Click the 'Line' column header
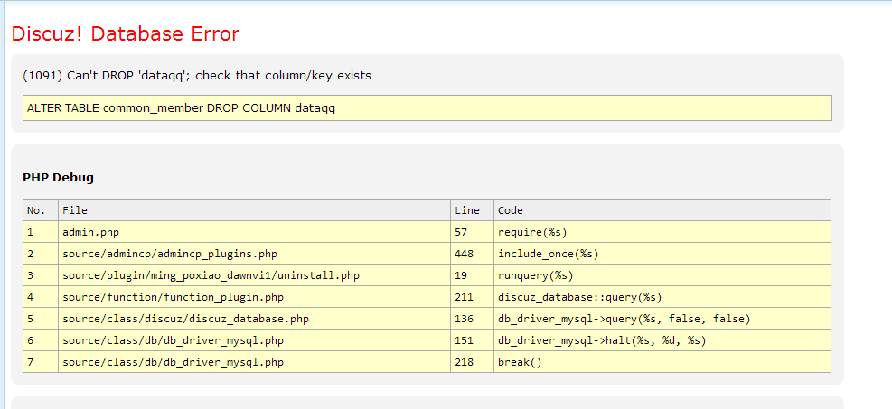The width and height of the screenshot is (892, 409). click(467, 210)
